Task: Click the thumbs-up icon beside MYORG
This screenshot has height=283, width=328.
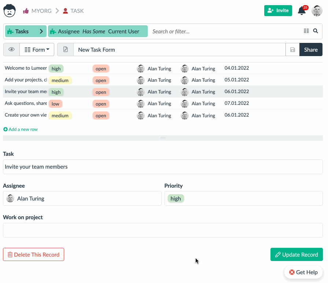Action: (x=26, y=11)
